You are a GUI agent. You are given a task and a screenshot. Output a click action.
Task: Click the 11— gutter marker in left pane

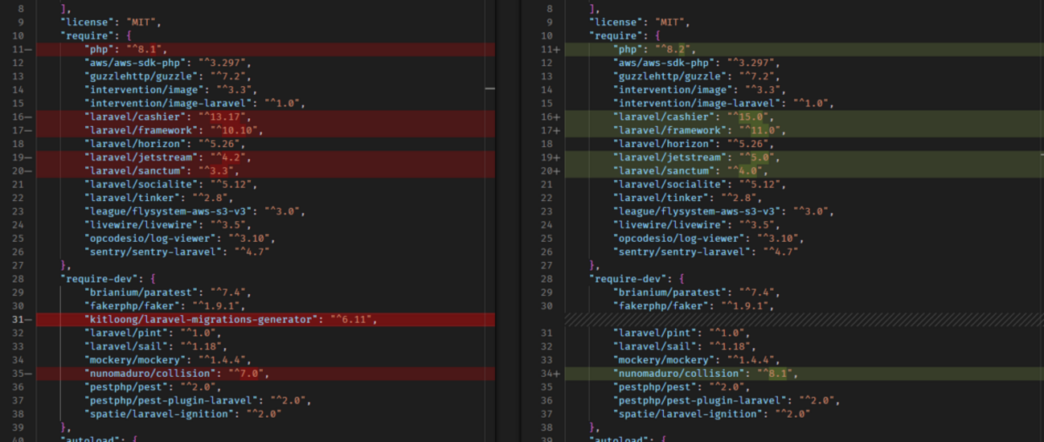click(21, 49)
